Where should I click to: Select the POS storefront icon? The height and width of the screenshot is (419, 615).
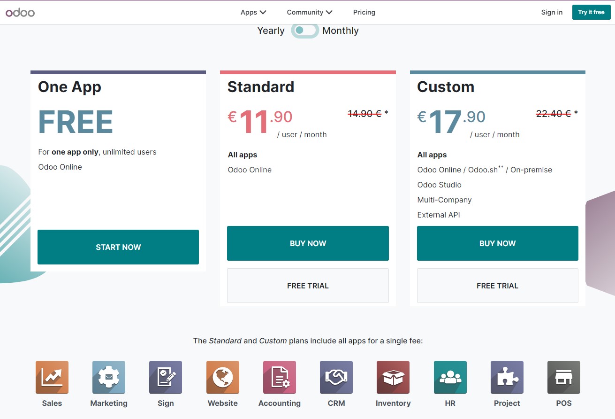[x=564, y=377]
